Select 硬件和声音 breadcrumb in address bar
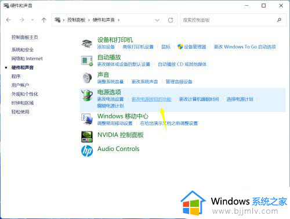This screenshot has width=290, height=219. click(x=104, y=20)
